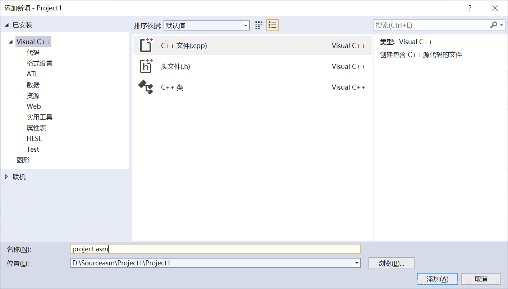The height and width of the screenshot is (289, 508).
Task: Open the location path dropdown arrow
Action: point(357,263)
